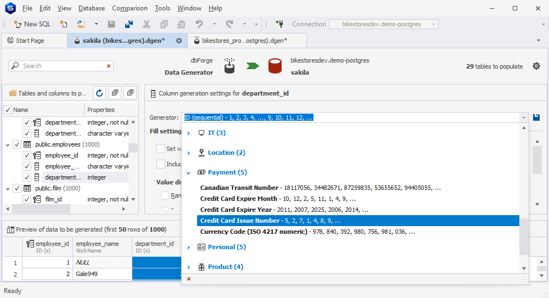Close the sakila dgen tab
Viewport: 549px width, 298px height.
click(179, 41)
